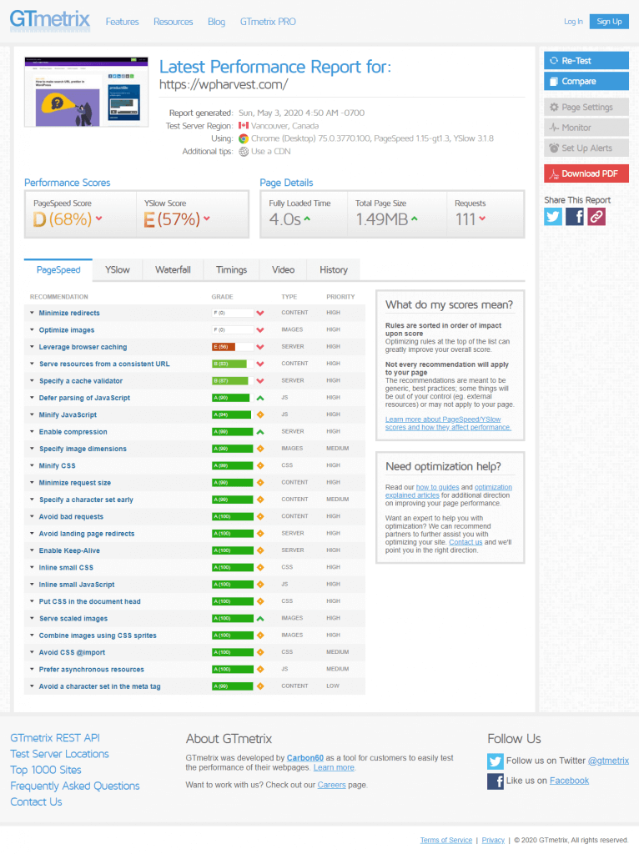
Task: Click the Canada flag icon
Action: click(244, 126)
